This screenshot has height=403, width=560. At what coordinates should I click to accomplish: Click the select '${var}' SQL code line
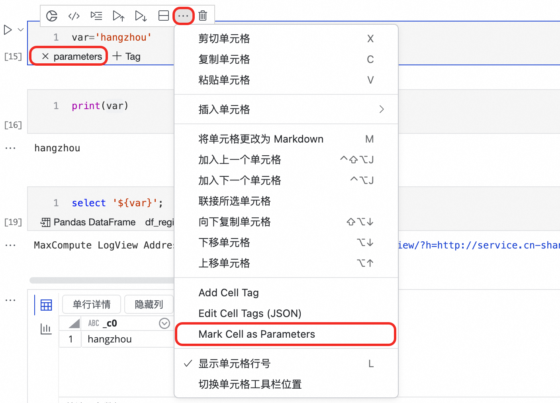pos(117,203)
